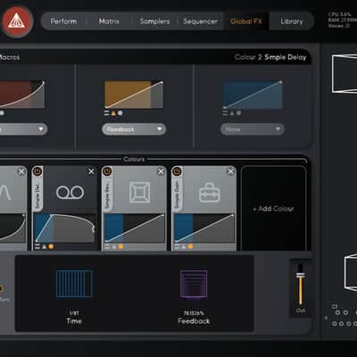Click the Time label in the bottom panel
The height and width of the screenshot is (357, 357).
point(74,321)
